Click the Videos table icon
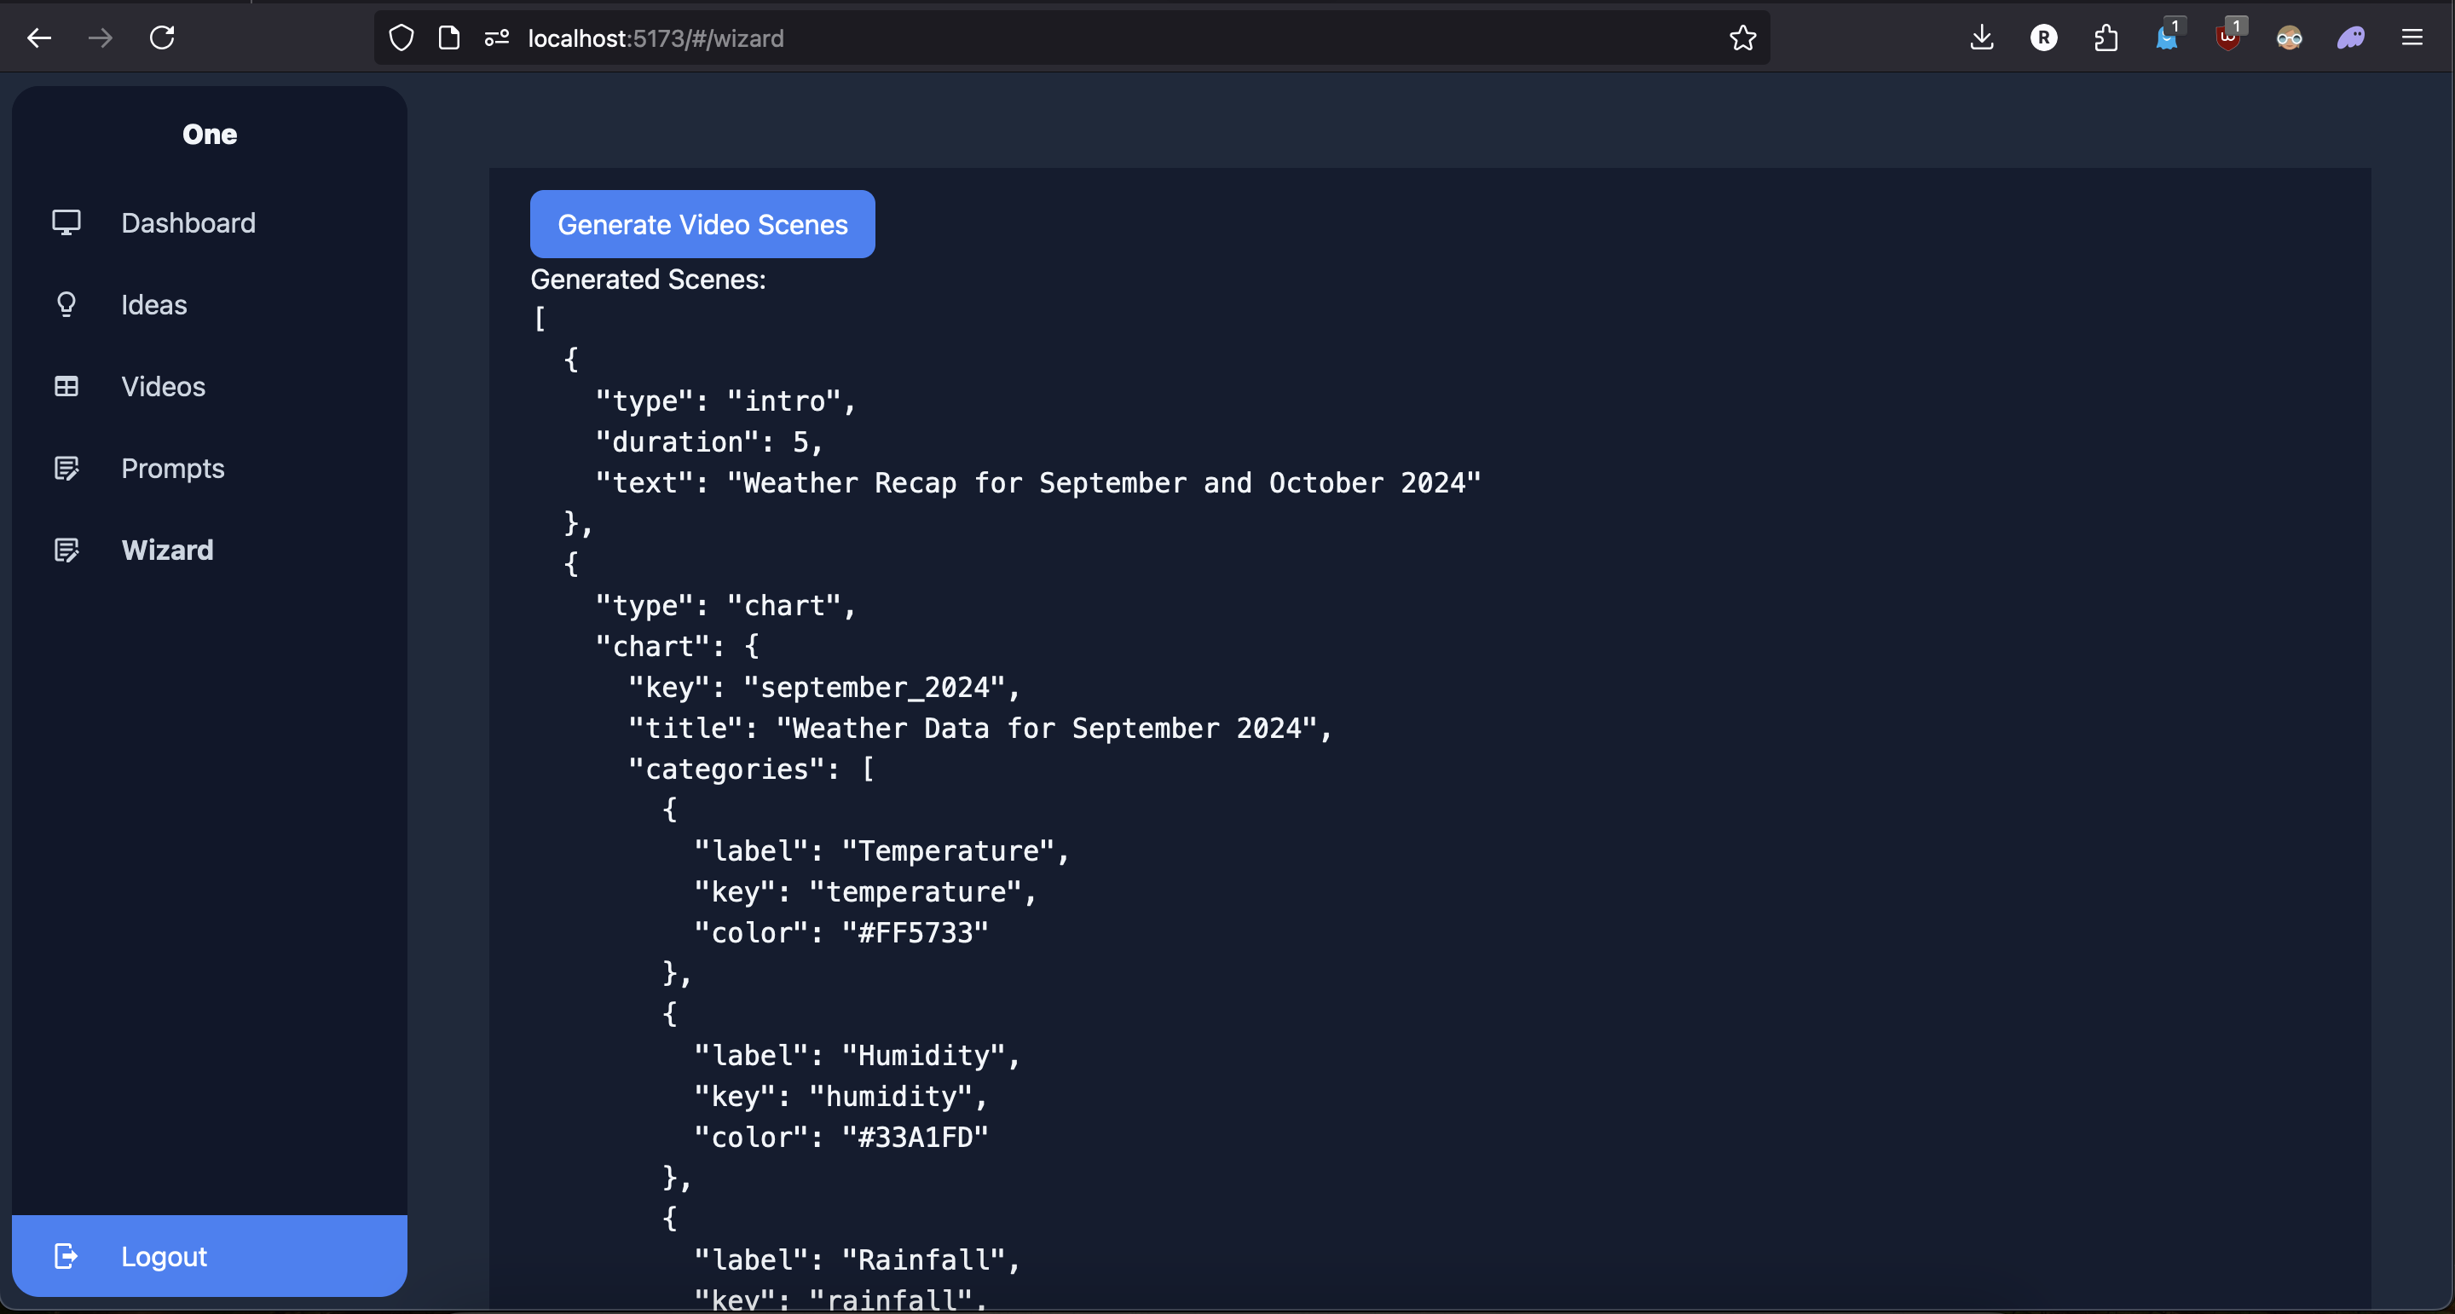 click(x=66, y=387)
